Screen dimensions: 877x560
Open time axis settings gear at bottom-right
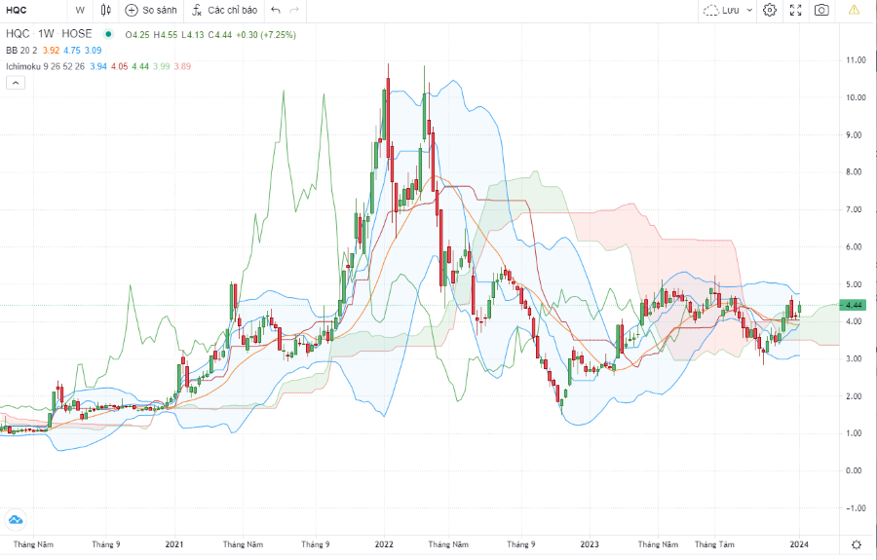tap(856, 543)
